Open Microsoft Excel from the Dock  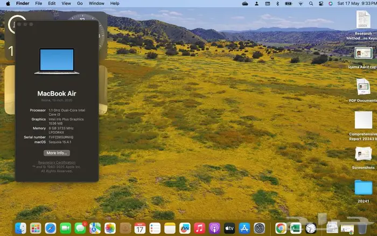(x=296, y=228)
